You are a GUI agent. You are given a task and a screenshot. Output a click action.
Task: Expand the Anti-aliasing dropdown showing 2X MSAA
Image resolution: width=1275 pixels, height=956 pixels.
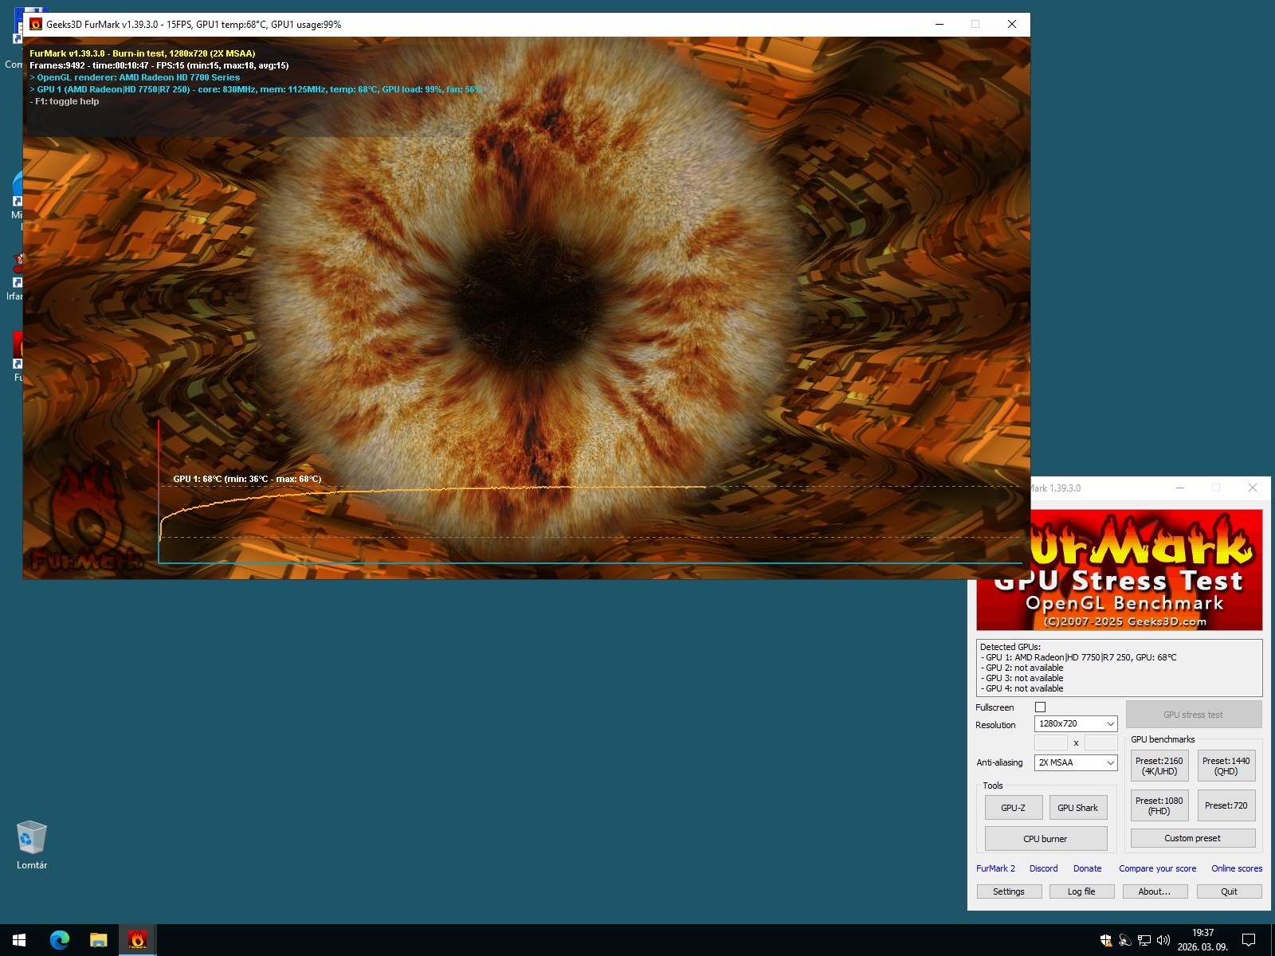pos(1076,762)
